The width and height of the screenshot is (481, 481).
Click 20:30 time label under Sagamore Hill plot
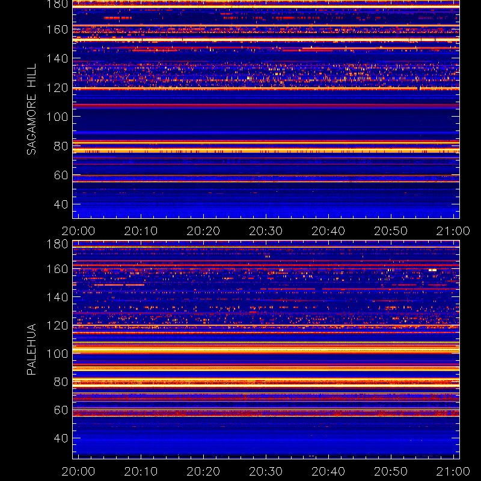click(266, 231)
